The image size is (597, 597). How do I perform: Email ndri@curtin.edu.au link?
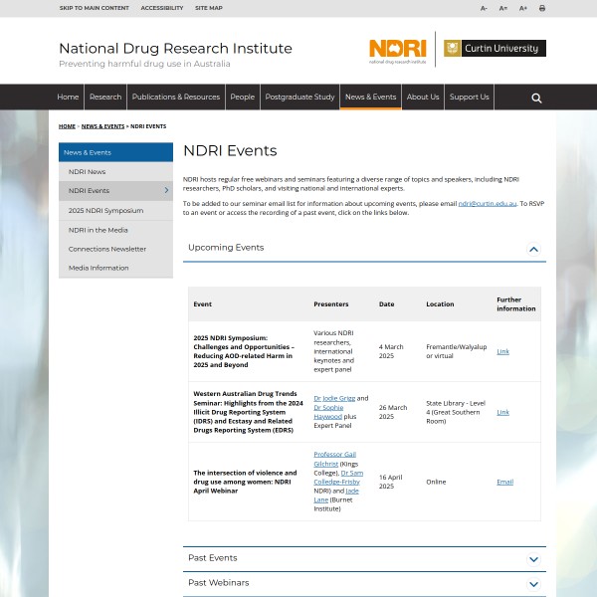tap(487, 203)
